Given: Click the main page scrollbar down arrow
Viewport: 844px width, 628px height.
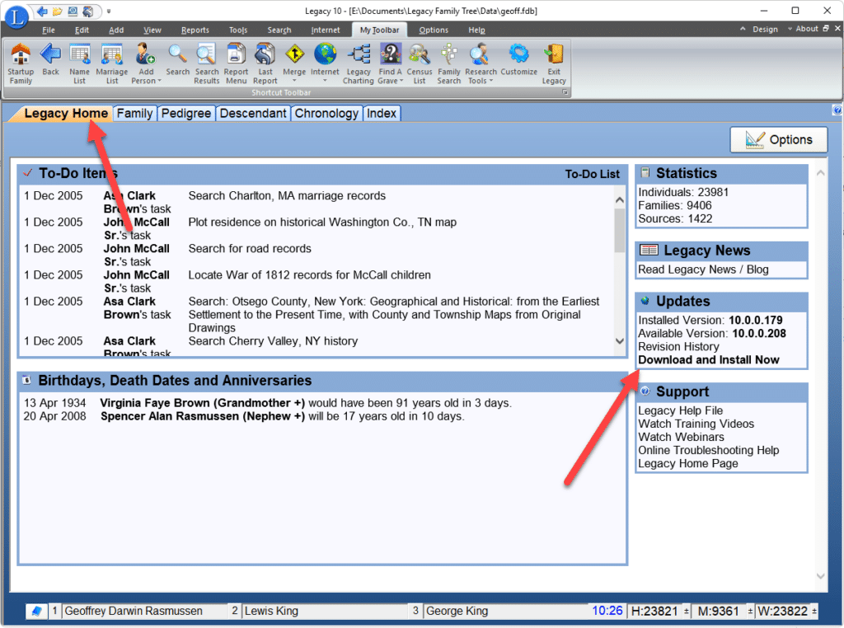Looking at the screenshot, I should tap(820, 576).
